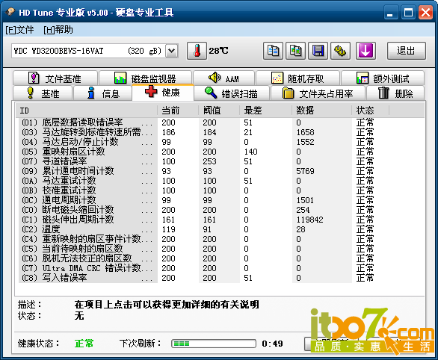Click the 当前 column header
Screen dimensions: 438x360
point(178,111)
